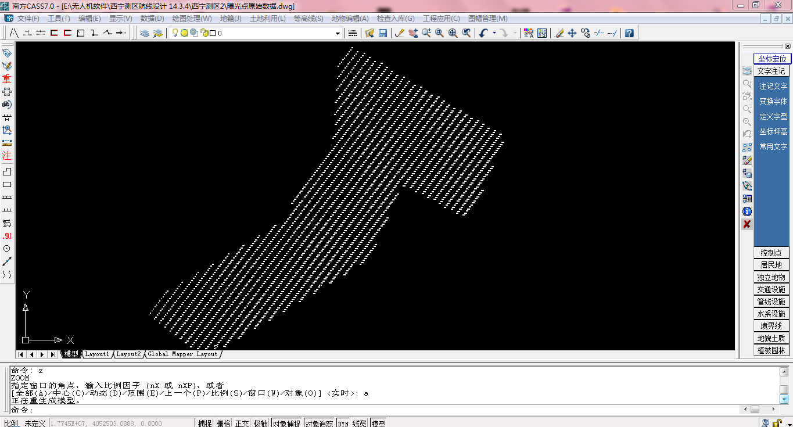The height and width of the screenshot is (427, 793).
Task: Switch to Global Mapper Layout tab
Action: tap(182, 354)
